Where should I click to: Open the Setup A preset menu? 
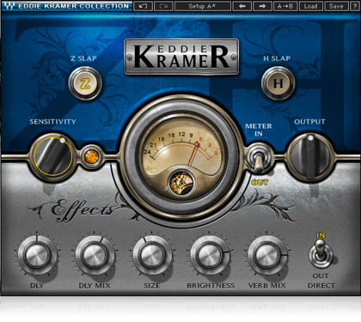[203, 6]
